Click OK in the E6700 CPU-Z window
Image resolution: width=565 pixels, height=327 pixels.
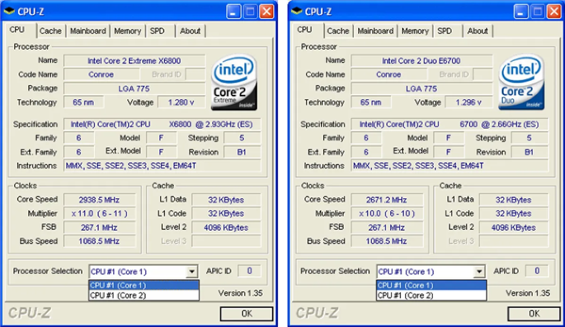pos(534,314)
